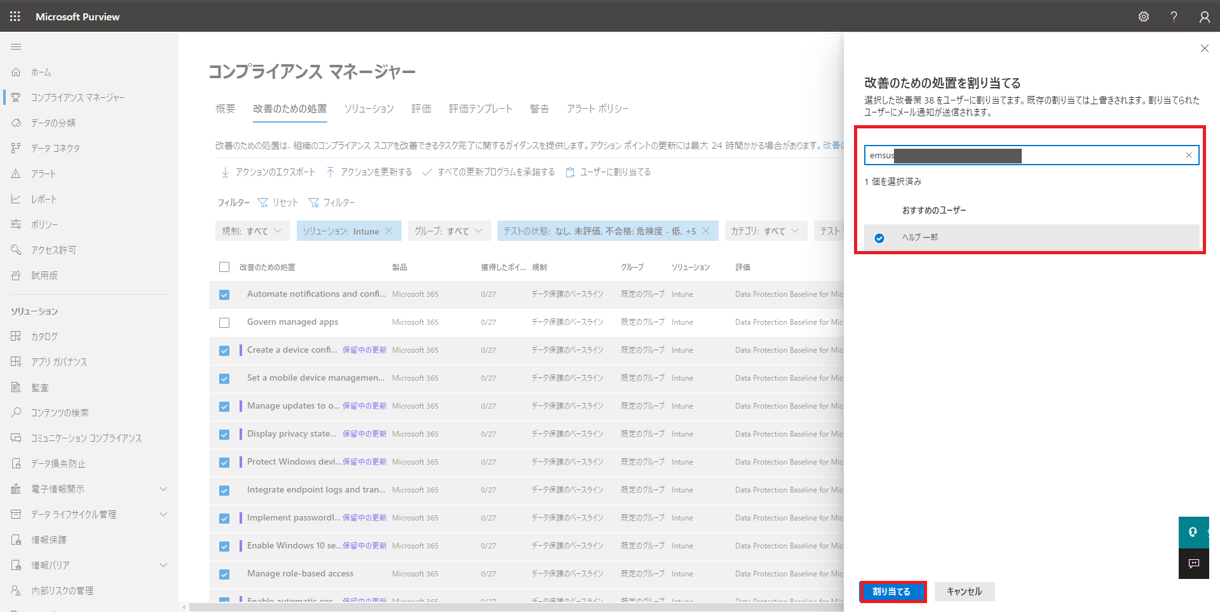Open the カテゴリ: すべて filter dropdown
The height and width of the screenshot is (612, 1220).
tap(766, 231)
